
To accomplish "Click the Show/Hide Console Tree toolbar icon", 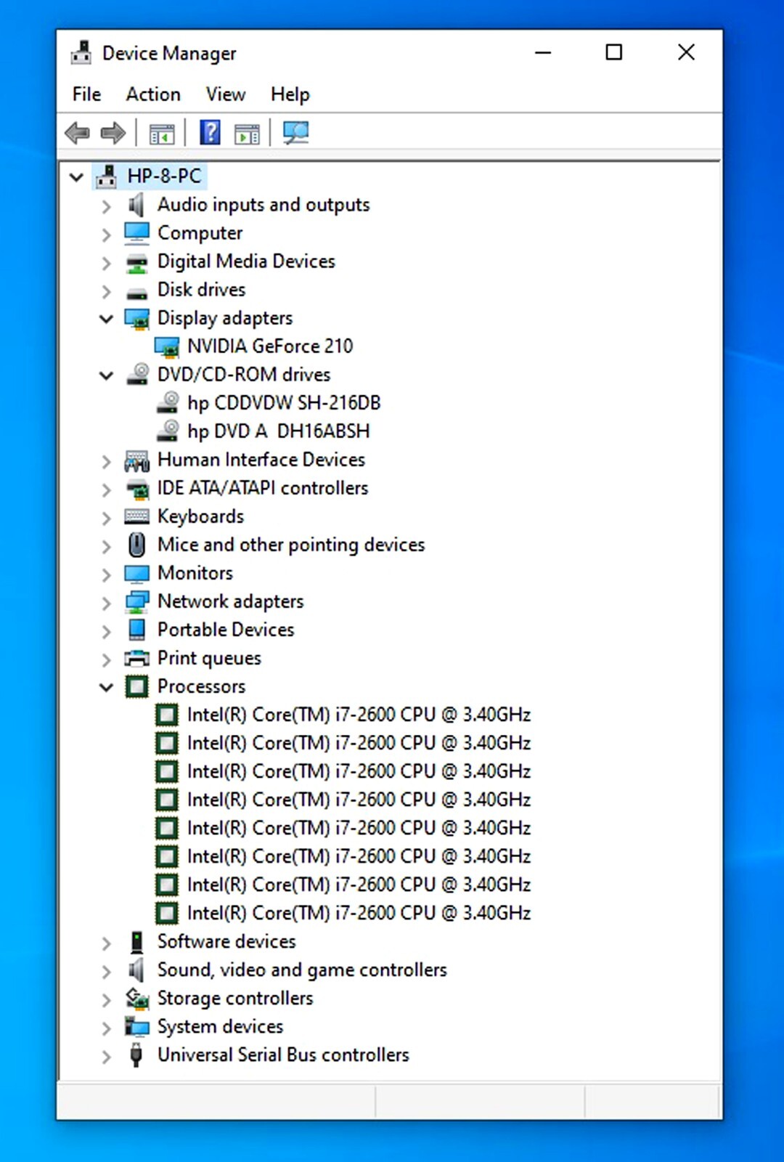I will click(x=162, y=134).
